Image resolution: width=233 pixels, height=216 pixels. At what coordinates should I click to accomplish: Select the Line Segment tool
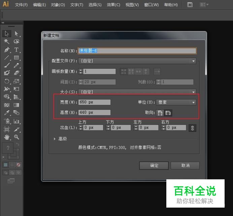[x=7, y=58]
